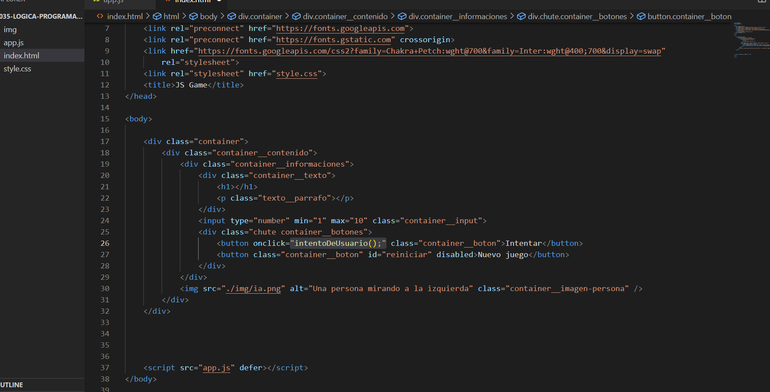Image resolution: width=770 pixels, height=392 pixels.
Task: Select index.html in the Explorer sidebar
Action: pos(42,56)
